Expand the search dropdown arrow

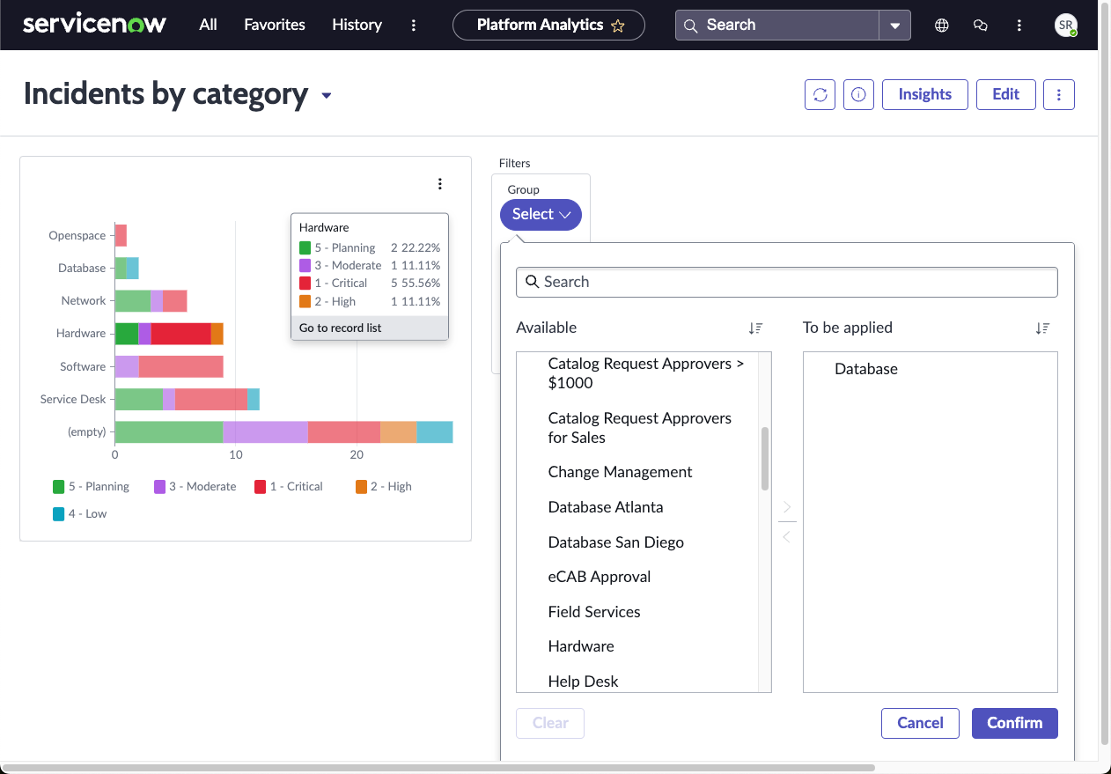click(894, 26)
